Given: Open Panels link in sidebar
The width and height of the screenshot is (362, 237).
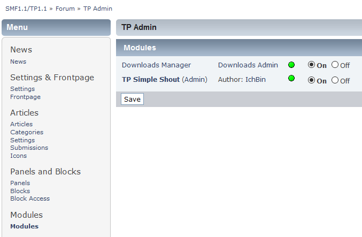Looking at the screenshot, I should 20,183.
